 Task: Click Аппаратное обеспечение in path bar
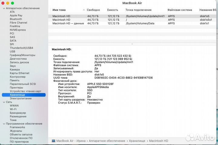[107, 141]
